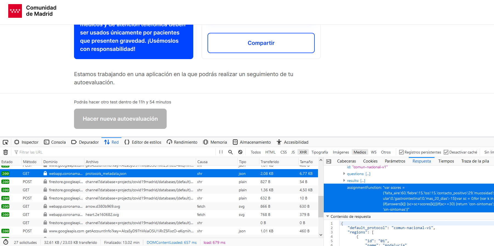The width and height of the screenshot is (494, 246).
Task: Select the protocols_metadata.json request row
Action: click(x=159, y=173)
